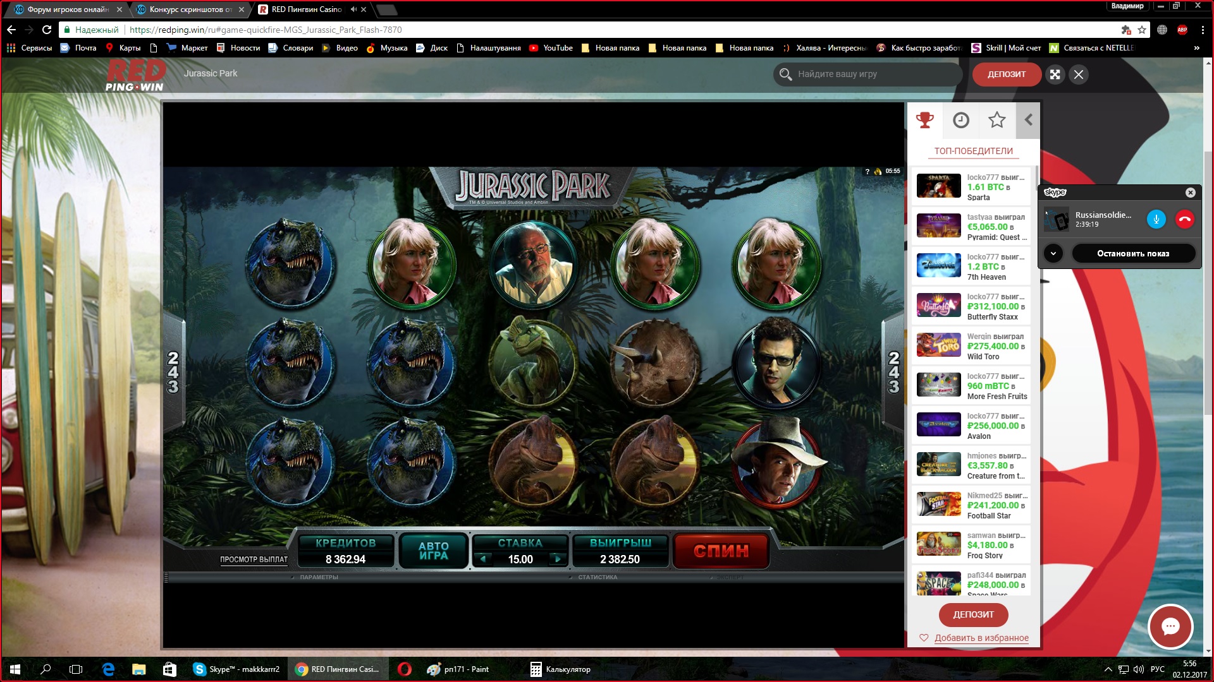The height and width of the screenshot is (682, 1214).
Task: Click the More Fresh Fruits thumbnail
Action: [x=938, y=385]
